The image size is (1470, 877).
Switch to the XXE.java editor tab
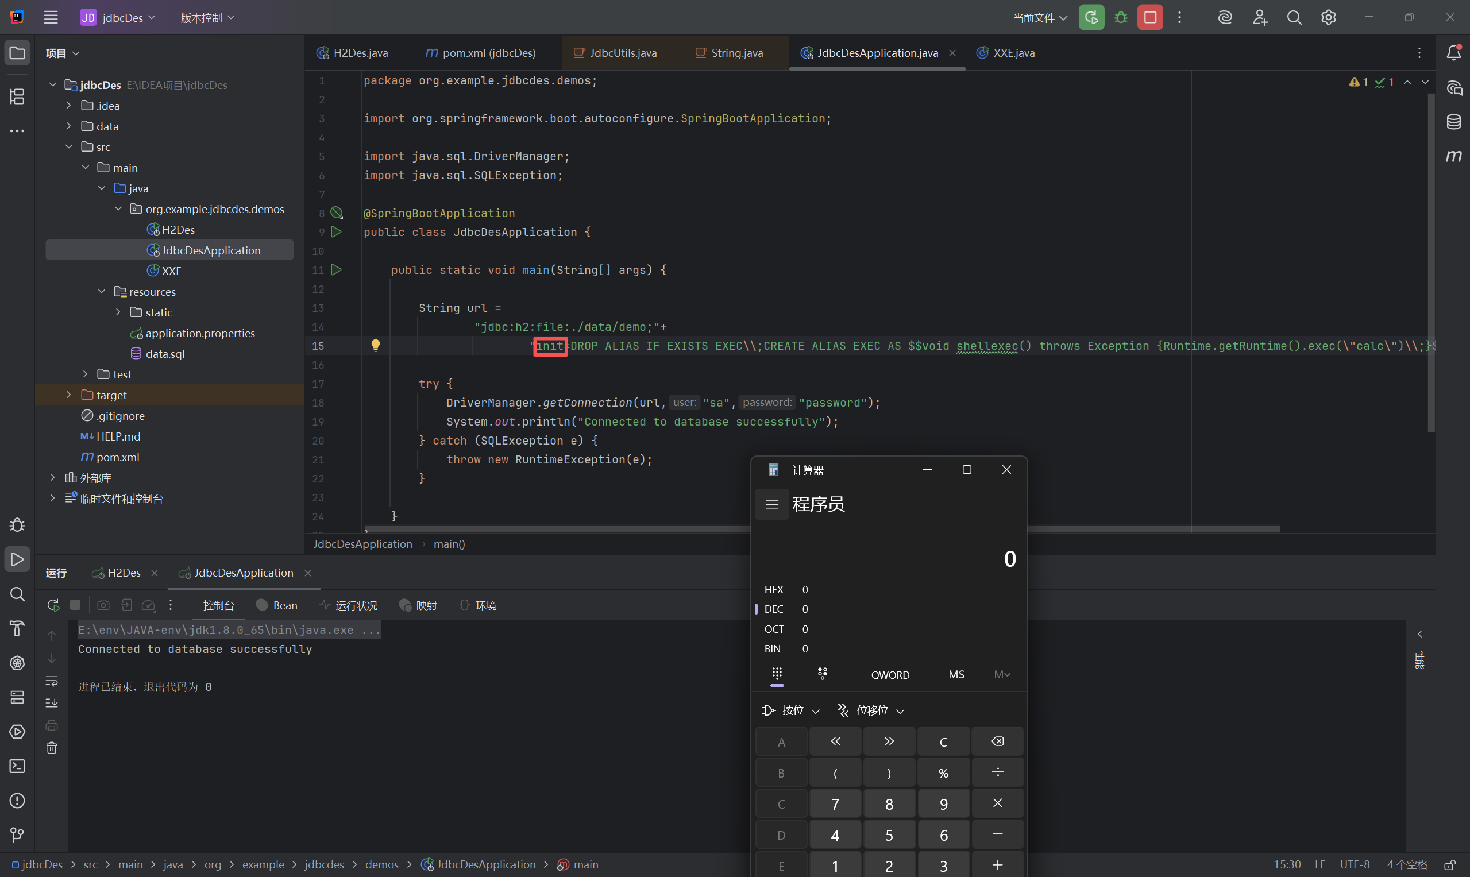coord(1013,53)
